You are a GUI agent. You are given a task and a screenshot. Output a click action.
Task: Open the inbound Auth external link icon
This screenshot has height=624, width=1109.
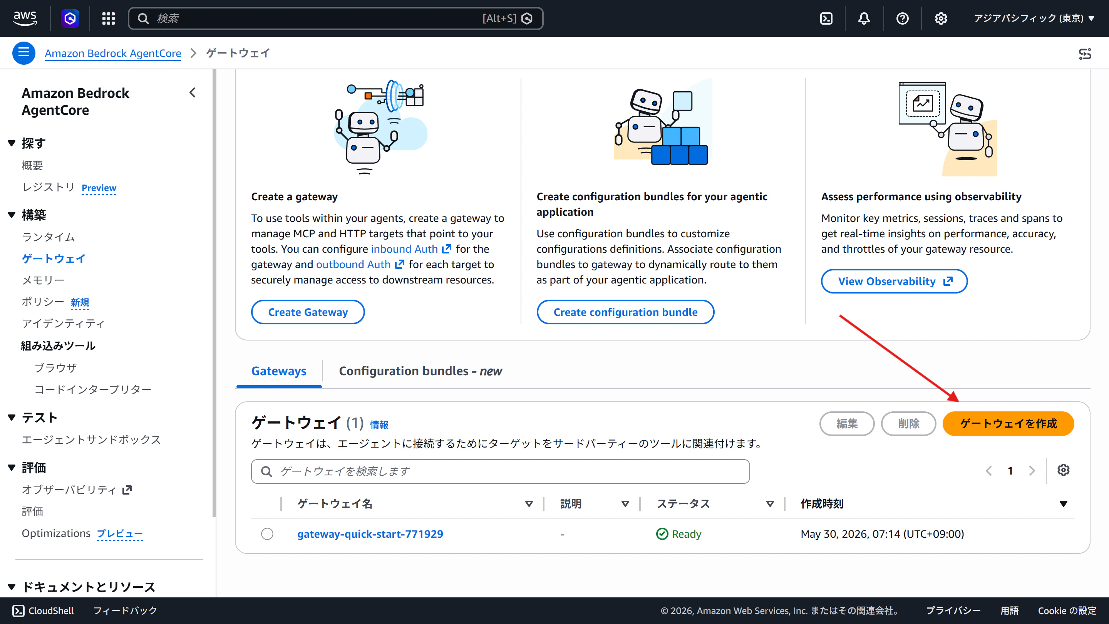[447, 249]
